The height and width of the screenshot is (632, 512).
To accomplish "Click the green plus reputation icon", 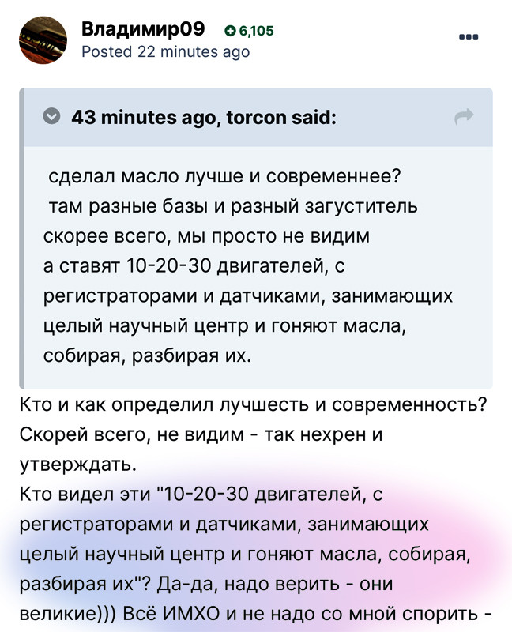I will [230, 31].
